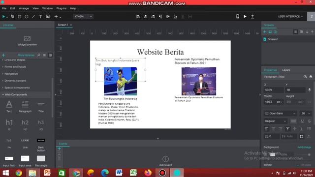Pick the Line drawing tool
The width and height of the screenshot is (315, 177).
tap(33, 17)
